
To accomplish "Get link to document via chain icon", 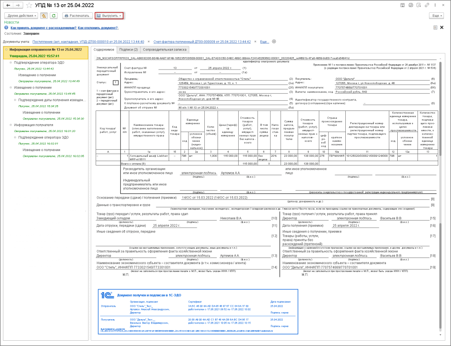I will click(427, 5).
